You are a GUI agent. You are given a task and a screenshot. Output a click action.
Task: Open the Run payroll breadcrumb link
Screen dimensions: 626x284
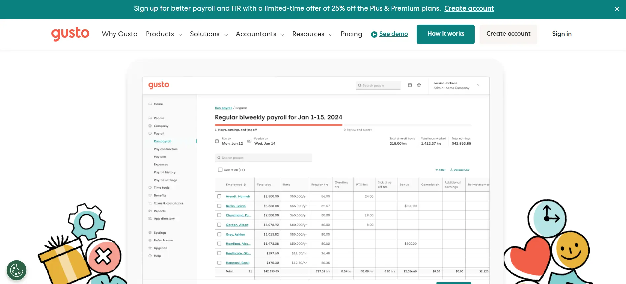coord(223,108)
